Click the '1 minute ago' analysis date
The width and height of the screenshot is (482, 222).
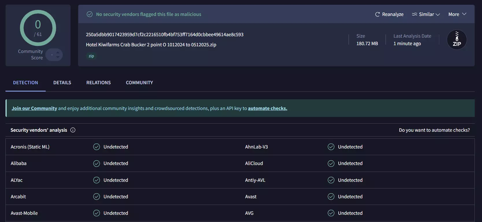pyautogui.click(x=407, y=43)
